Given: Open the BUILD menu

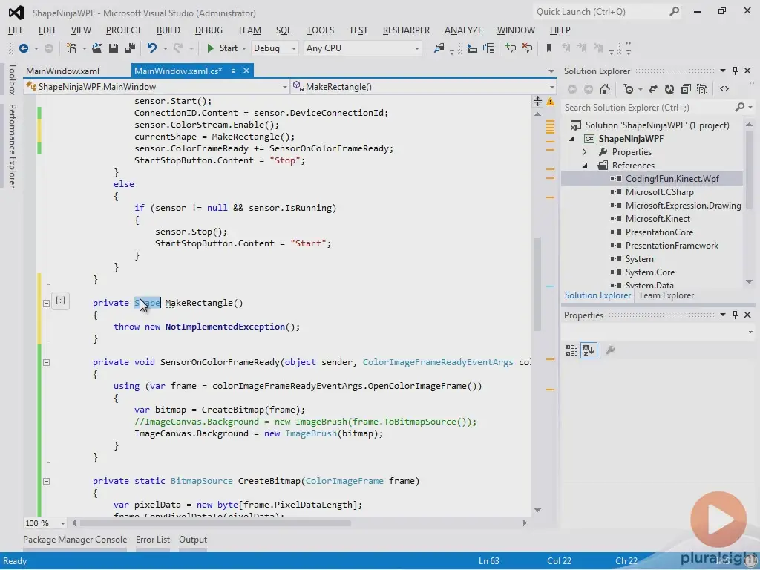Looking at the screenshot, I should point(168,30).
